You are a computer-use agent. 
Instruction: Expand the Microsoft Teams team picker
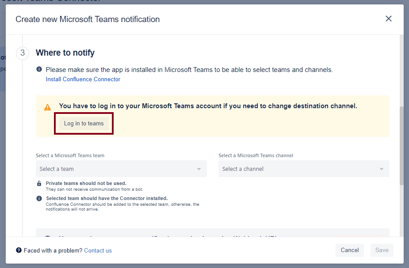pos(121,169)
